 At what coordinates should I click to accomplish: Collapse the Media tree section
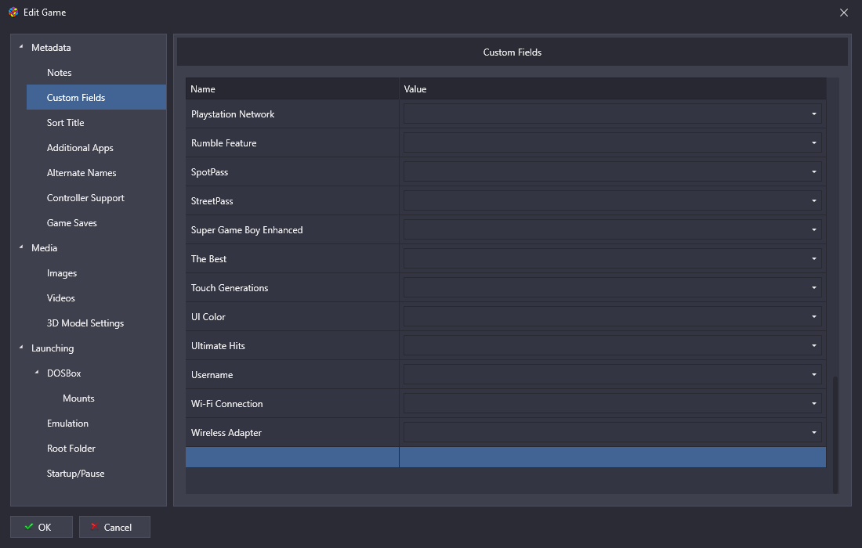click(x=21, y=247)
